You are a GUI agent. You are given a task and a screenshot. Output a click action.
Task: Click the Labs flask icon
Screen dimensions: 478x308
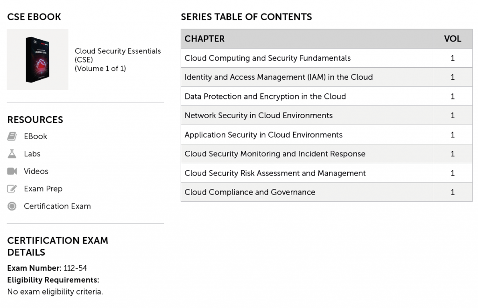click(x=12, y=154)
